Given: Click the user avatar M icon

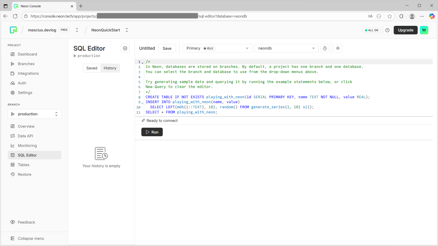Looking at the screenshot, I should (x=424, y=30).
